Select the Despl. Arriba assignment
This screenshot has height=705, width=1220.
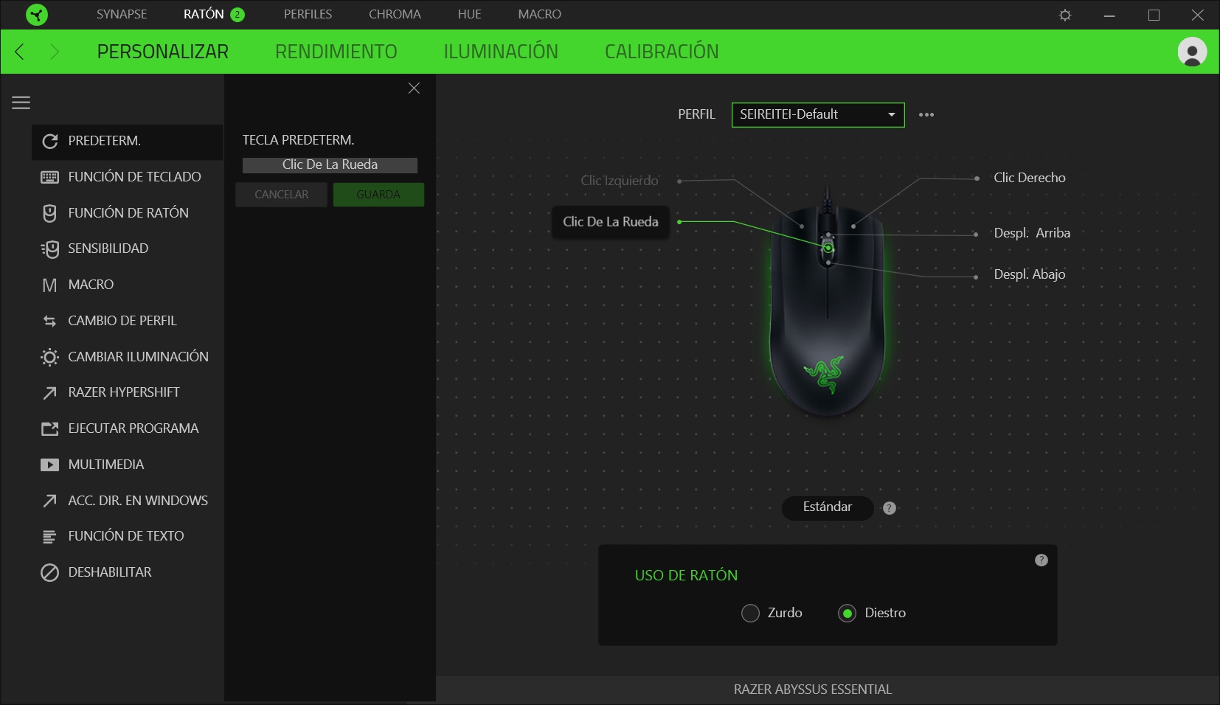click(1031, 233)
